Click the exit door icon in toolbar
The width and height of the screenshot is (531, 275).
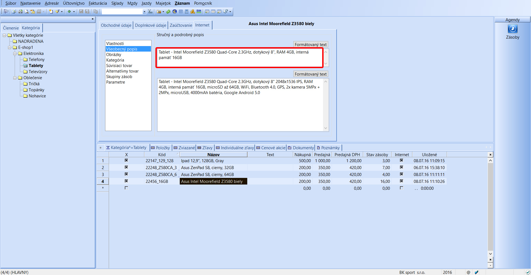[6, 11]
